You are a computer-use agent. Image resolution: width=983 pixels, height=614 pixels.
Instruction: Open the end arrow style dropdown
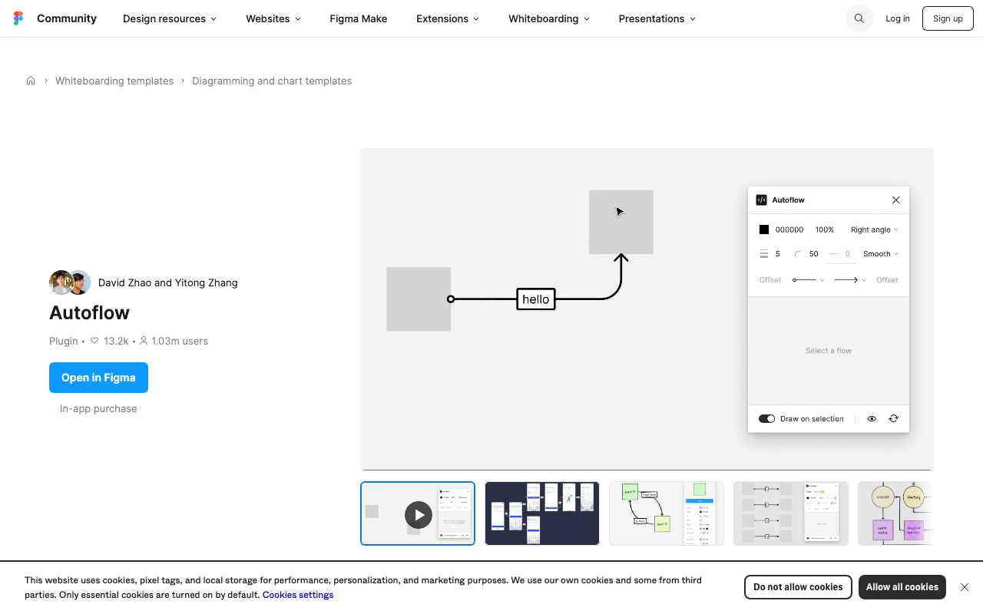pos(850,280)
